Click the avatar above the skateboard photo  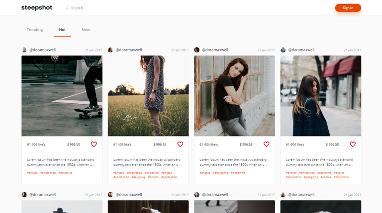24,50
